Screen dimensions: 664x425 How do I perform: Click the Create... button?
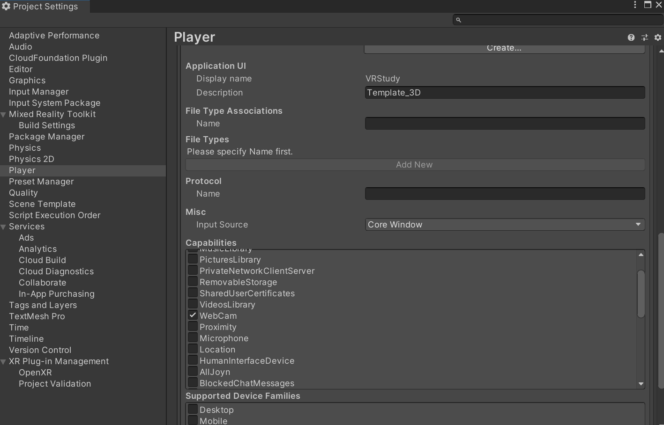click(505, 49)
